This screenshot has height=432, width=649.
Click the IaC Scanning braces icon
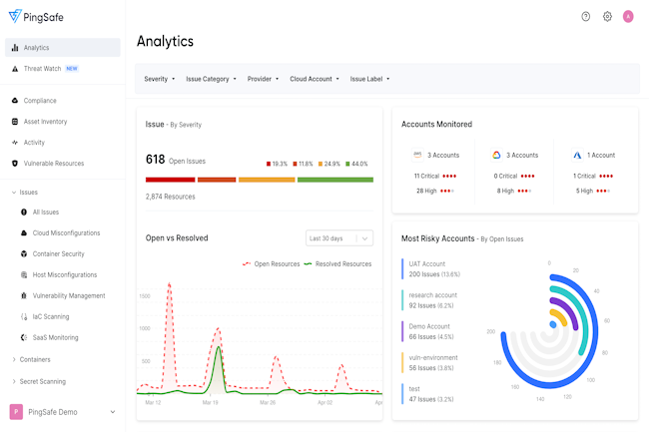[24, 316]
